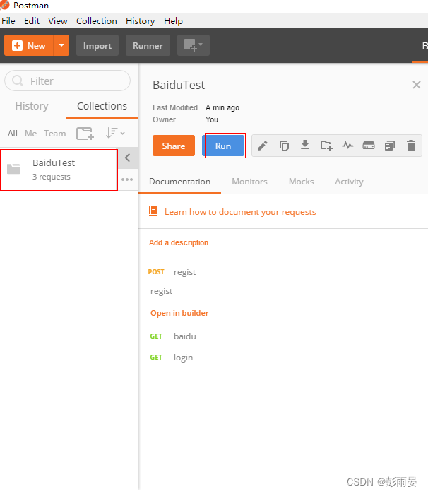Viewport: 428px width, 494px height.
Task: Click the GET login request entry
Action: point(172,358)
